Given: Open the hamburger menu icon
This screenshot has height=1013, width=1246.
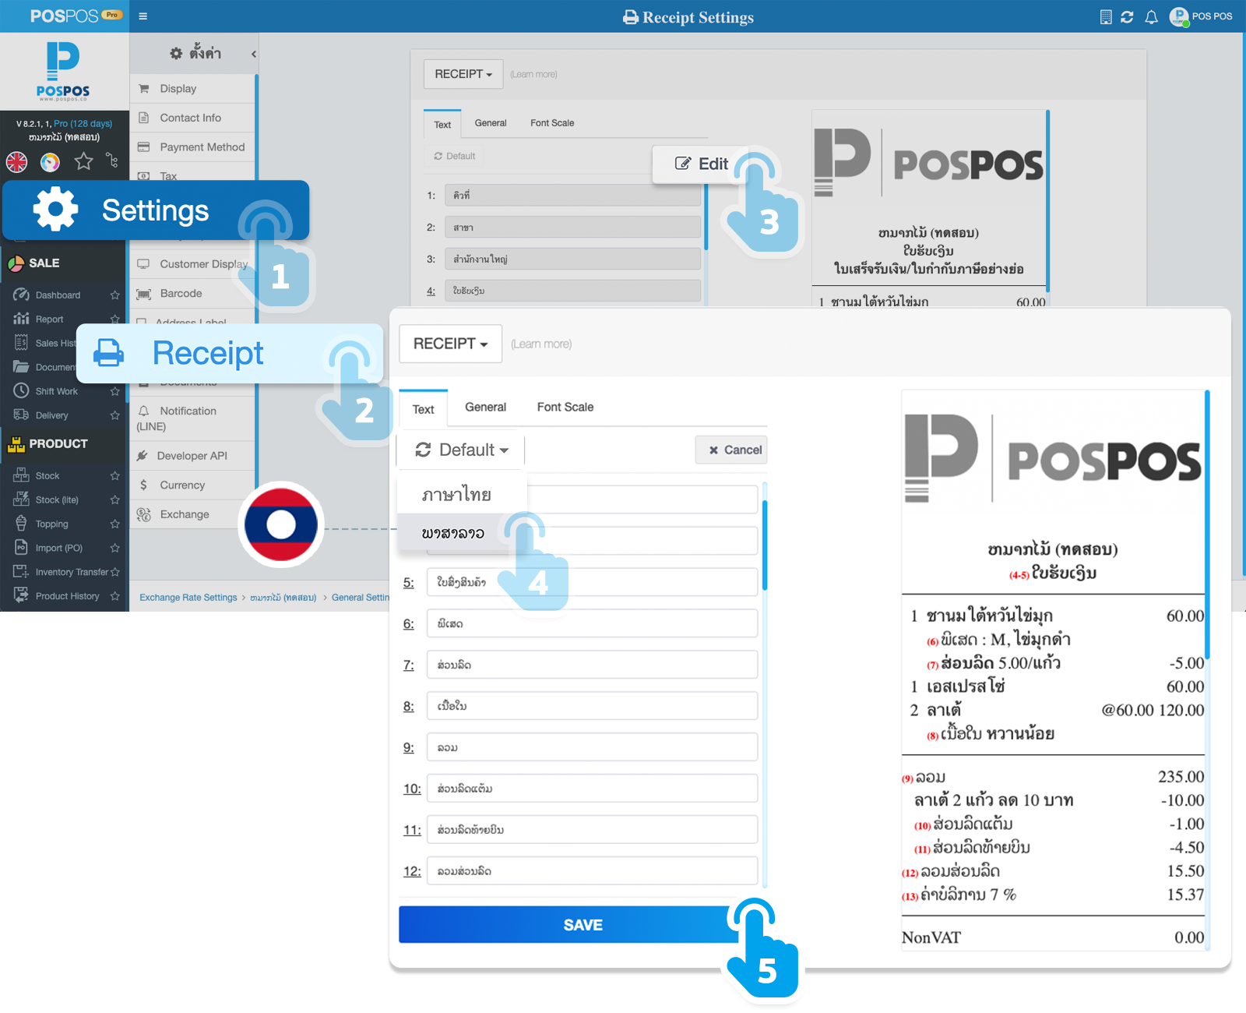Looking at the screenshot, I should tap(143, 16).
